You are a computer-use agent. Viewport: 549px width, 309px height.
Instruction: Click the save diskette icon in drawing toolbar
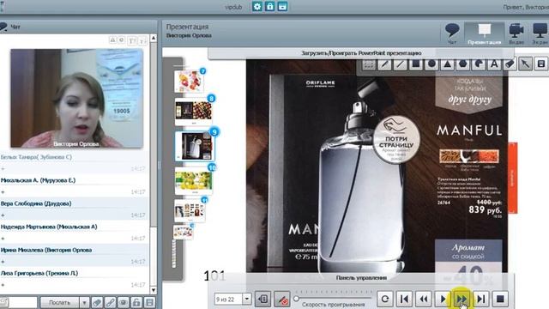(541, 64)
